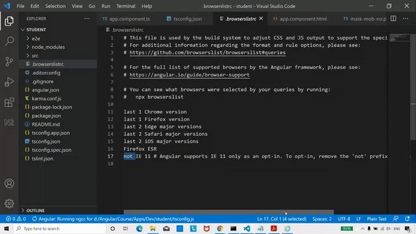Open the Go menu
The height and width of the screenshot is (234, 416).
click(x=92, y=6)
